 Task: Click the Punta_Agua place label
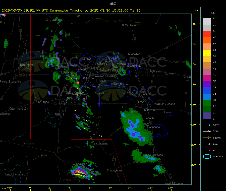[115, 170]
